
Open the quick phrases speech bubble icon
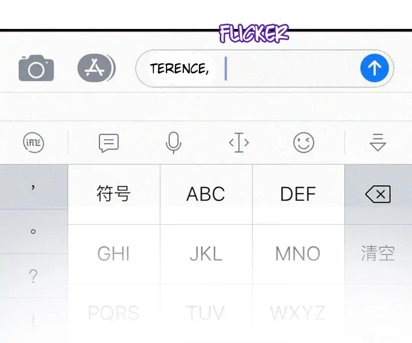[x=109, y=143]
